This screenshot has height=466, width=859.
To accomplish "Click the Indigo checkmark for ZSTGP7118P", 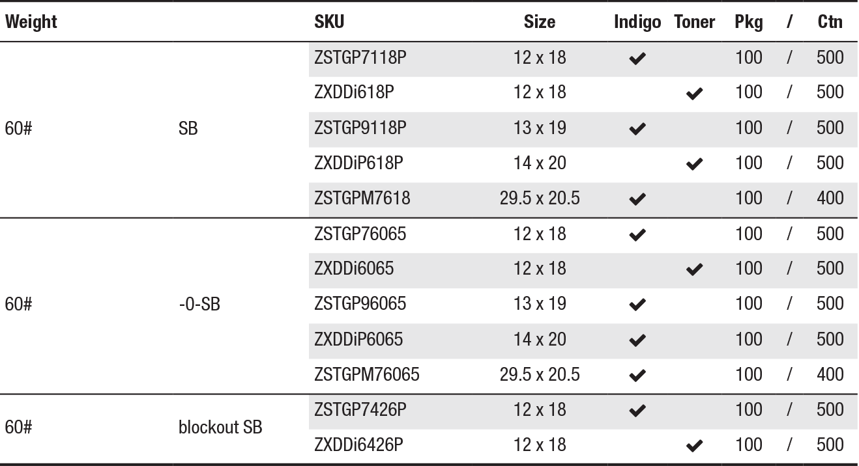I will coord(638,59).
